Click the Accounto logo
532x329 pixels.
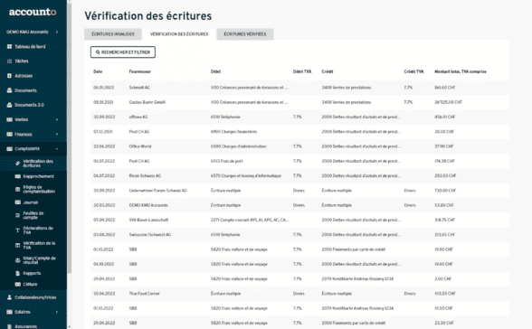[33, 12]
